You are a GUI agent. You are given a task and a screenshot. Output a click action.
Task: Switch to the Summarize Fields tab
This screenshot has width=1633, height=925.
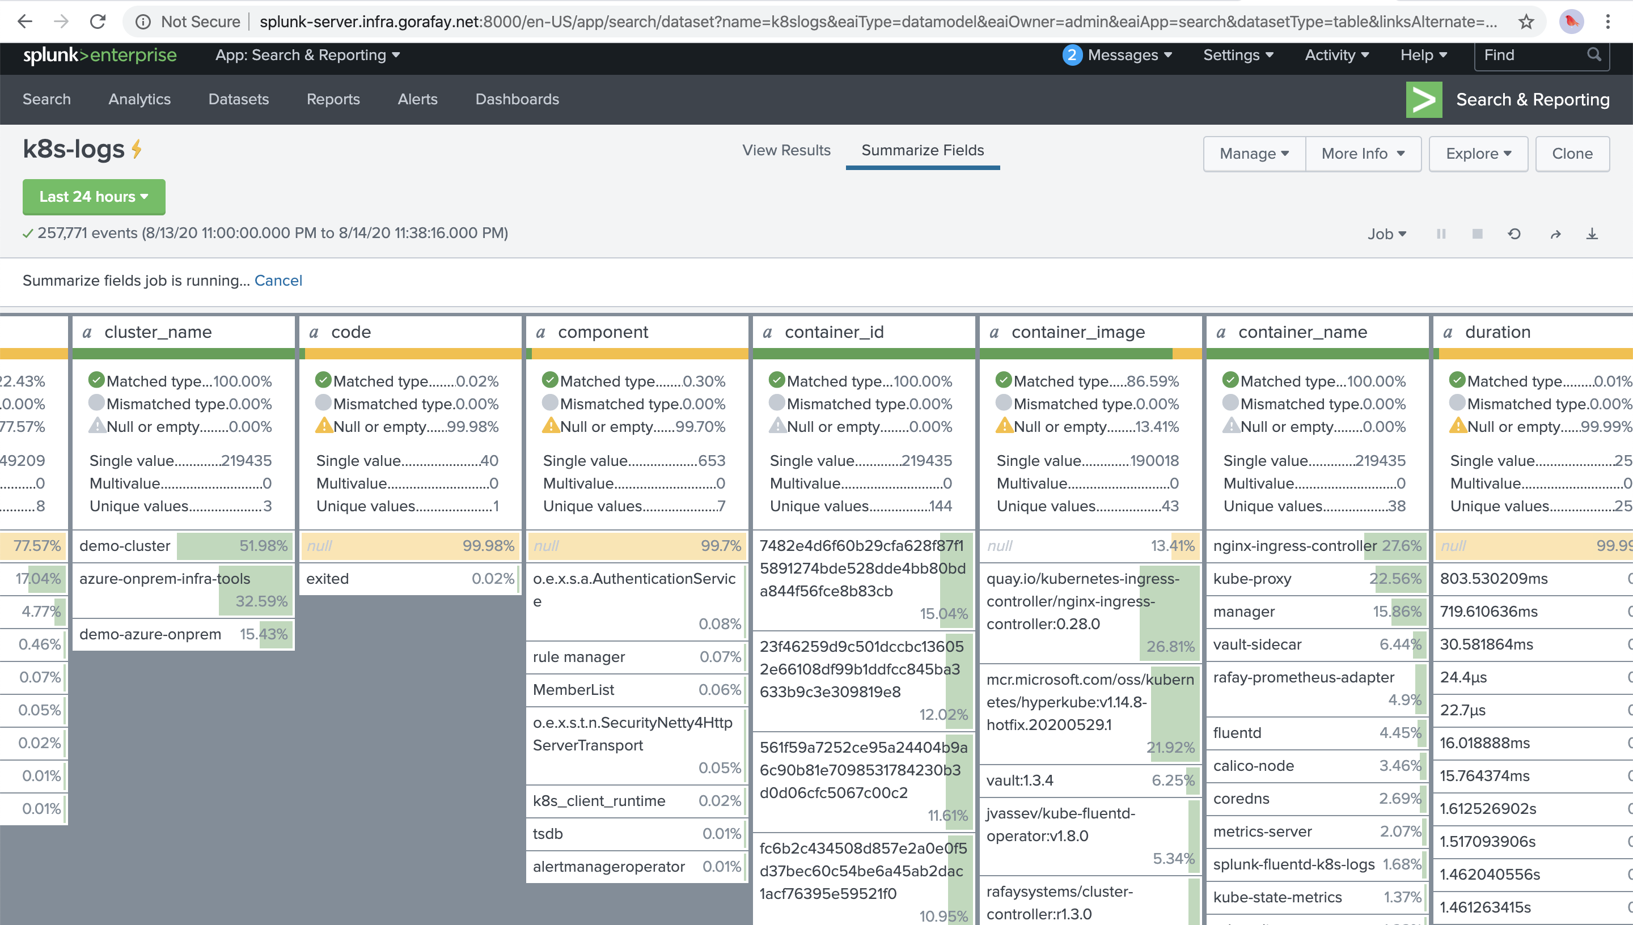(923, 151)
